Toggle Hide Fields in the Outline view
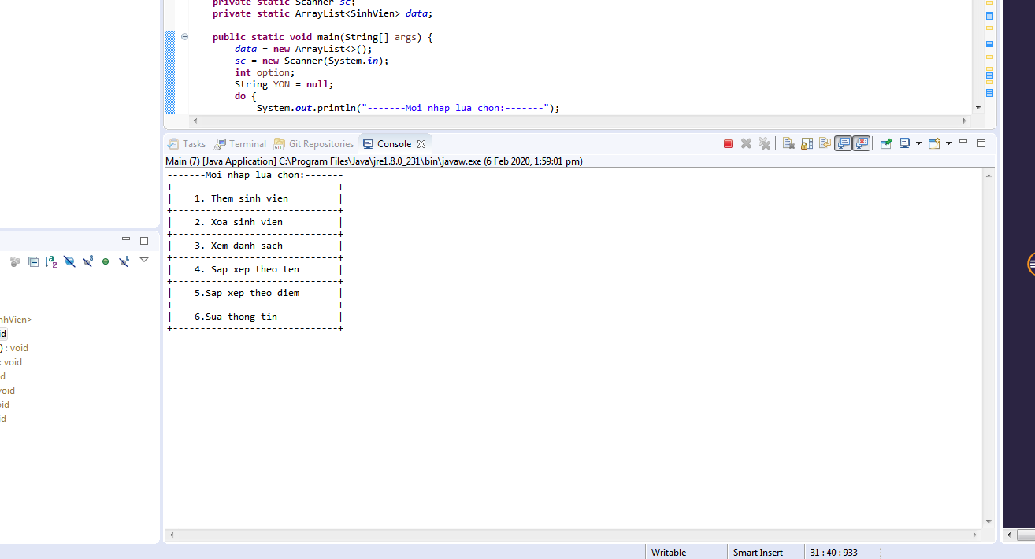 click(x=69, y=261)
